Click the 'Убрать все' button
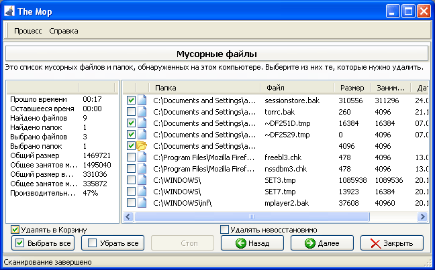The image size is (435, 270). [x=113, y=243]
